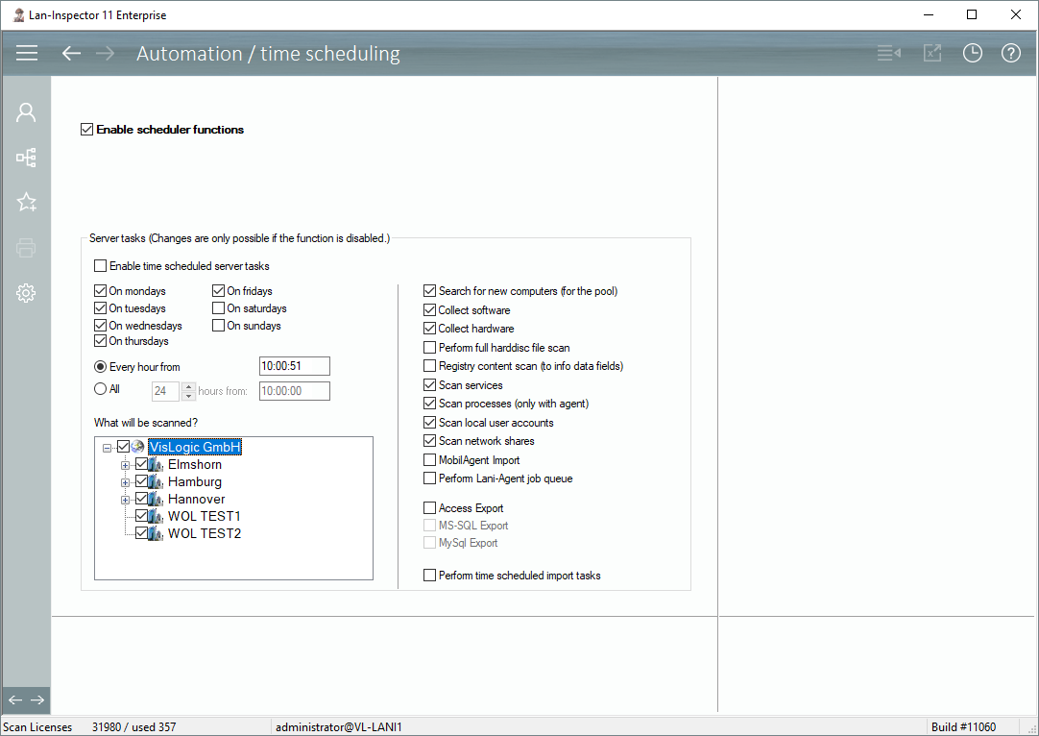
Task: Click the Every hour from time field
Action: tap(294, 366)
